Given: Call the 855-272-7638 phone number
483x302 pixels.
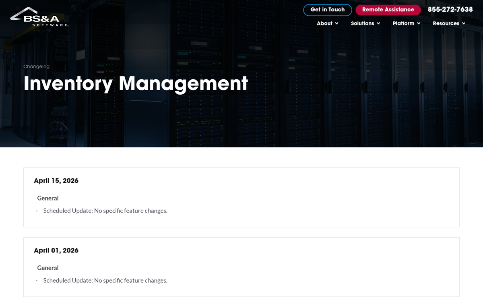Looking at the screenshot, I should click(450, 10).
